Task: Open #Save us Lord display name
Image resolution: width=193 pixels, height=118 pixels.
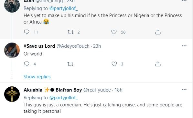Action: (x=39, y=46)
